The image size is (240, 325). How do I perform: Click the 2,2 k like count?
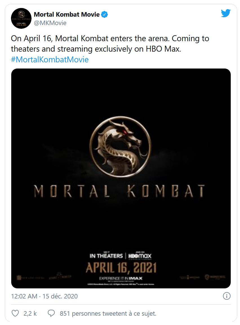[30, 313]
